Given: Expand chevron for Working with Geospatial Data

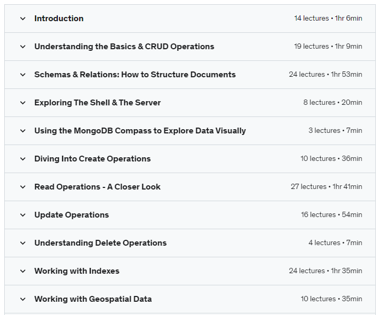Looking at the screenshot, I should click(x=23, y=299).
